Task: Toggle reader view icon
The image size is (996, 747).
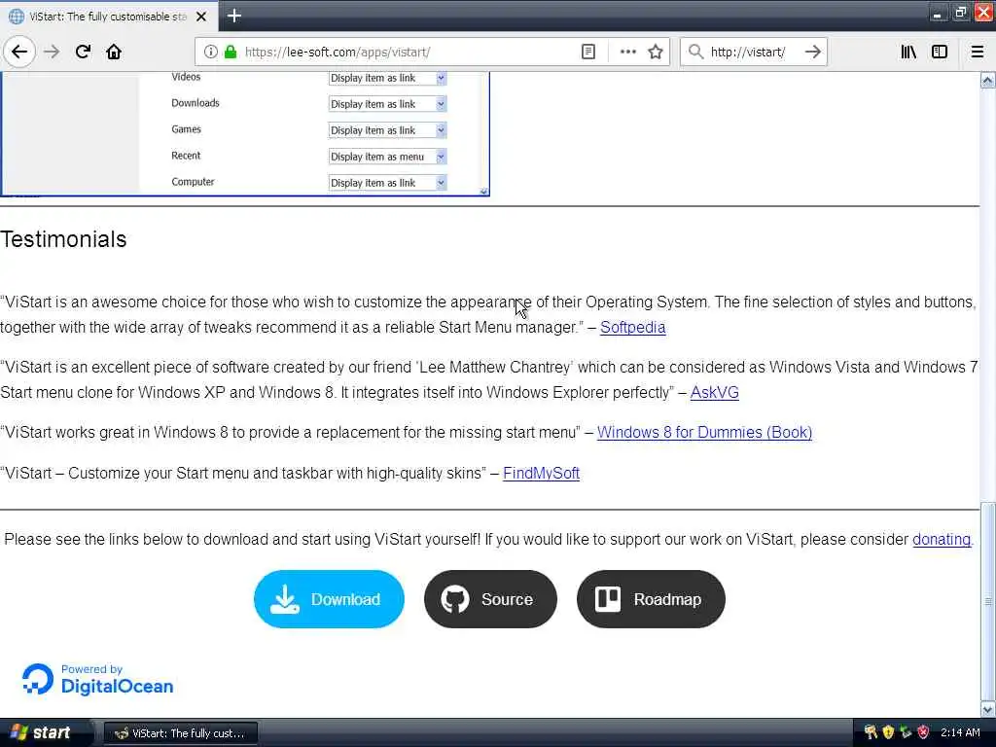Action: coord(588,52)
